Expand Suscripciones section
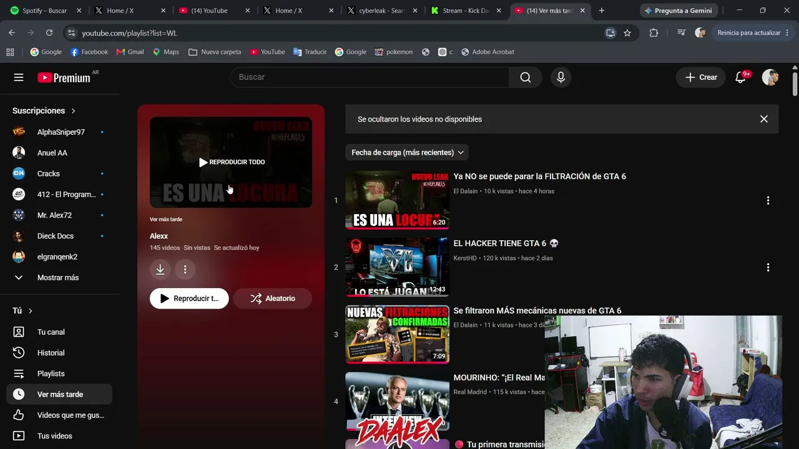799x449 pixels. pyautogui.click(x=44, y=111)
